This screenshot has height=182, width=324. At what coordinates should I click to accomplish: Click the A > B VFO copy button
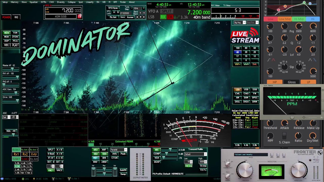tap(59, 150)
